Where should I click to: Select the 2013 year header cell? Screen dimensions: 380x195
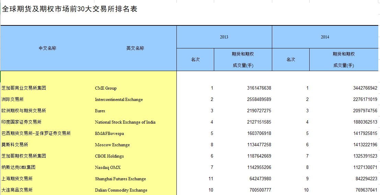point(224,37)
